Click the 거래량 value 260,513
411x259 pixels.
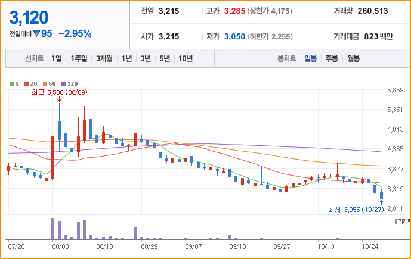click(x=373, y=11)
